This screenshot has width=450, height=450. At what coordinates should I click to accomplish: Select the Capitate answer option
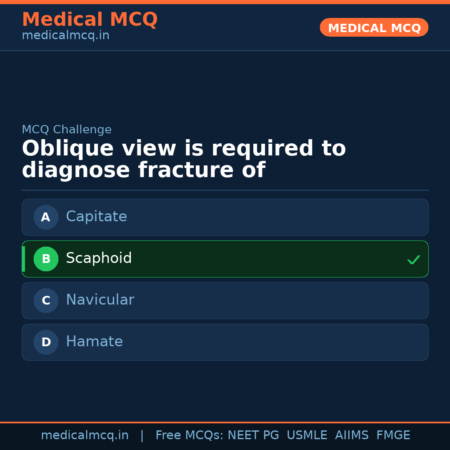225,217
